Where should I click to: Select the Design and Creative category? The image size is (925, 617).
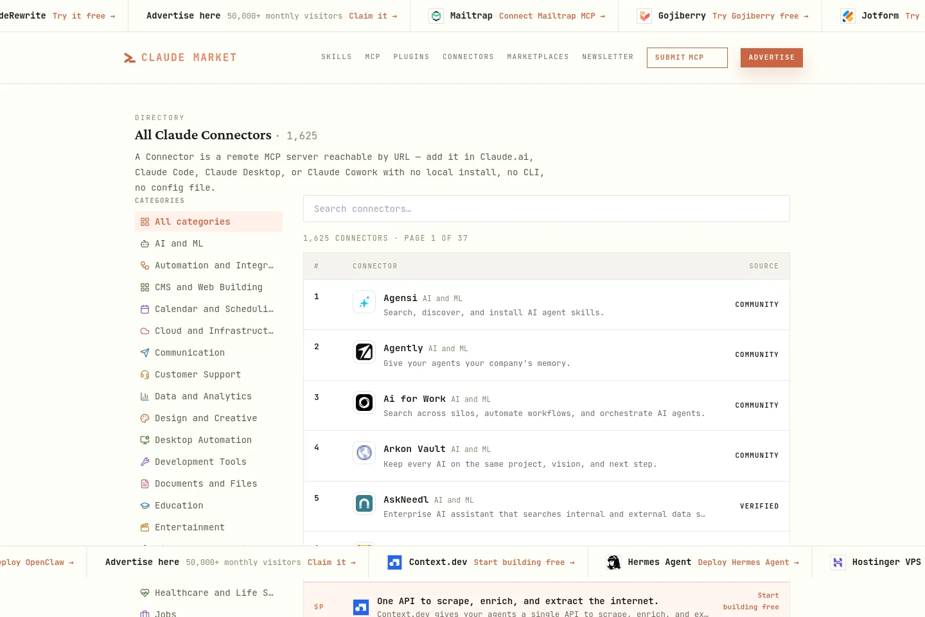point(209,418)
